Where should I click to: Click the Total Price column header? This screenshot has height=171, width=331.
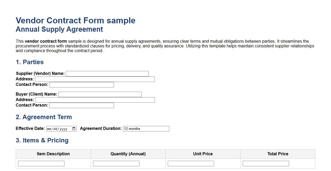click(278, 154)
